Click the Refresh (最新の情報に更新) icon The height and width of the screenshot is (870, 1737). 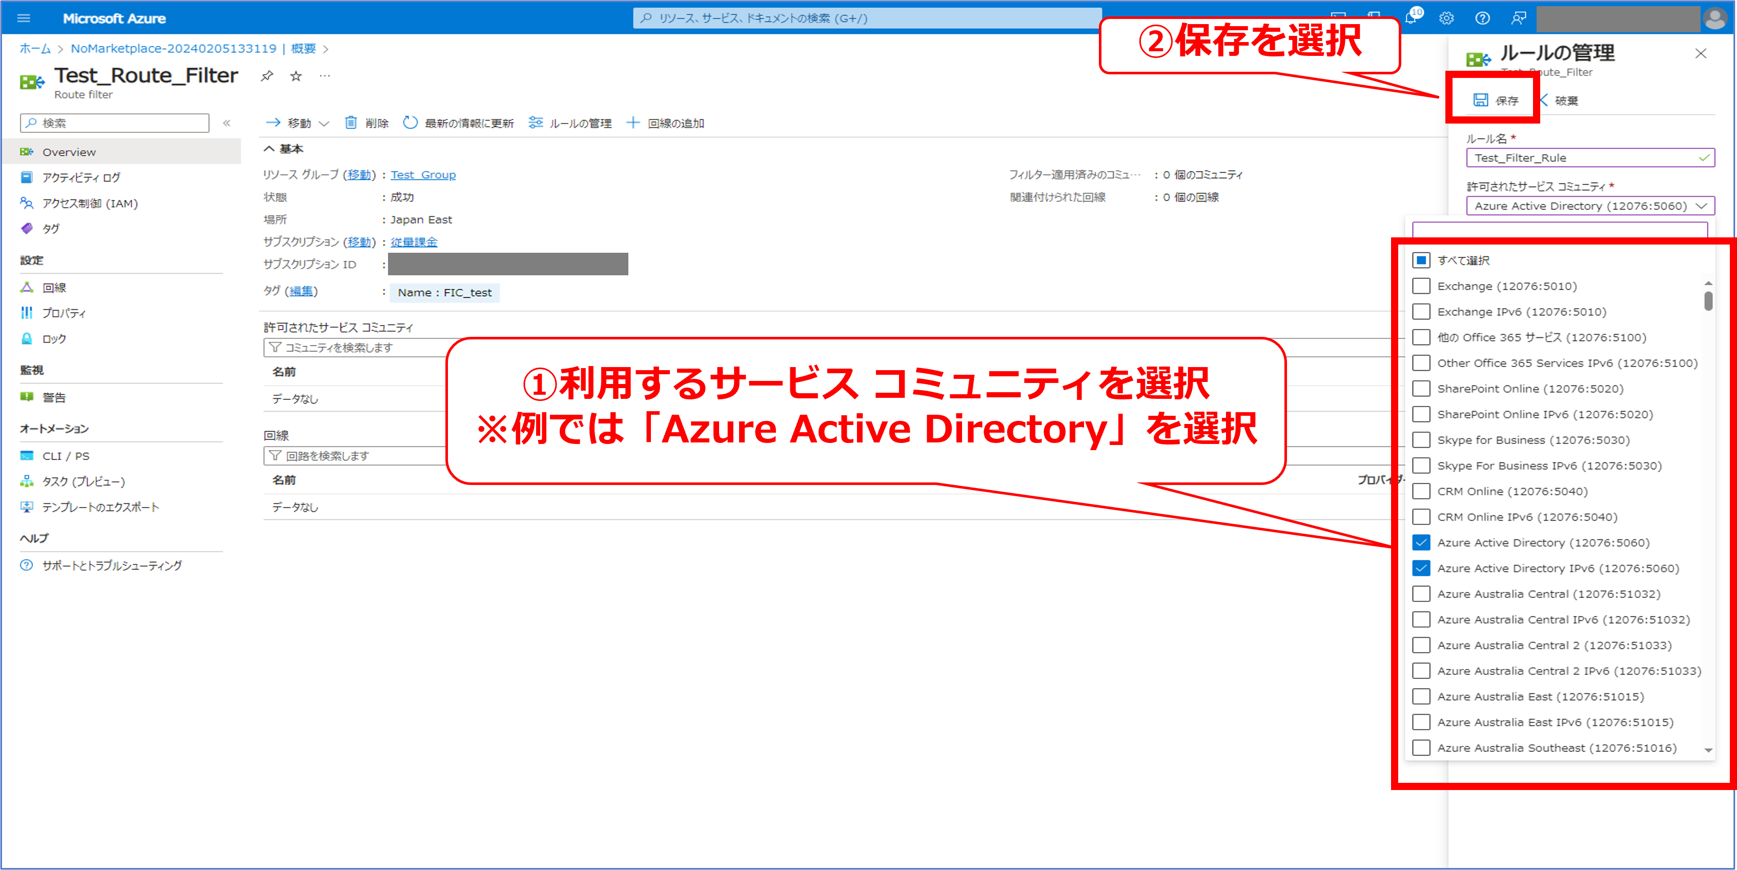[x=410, y=123]
